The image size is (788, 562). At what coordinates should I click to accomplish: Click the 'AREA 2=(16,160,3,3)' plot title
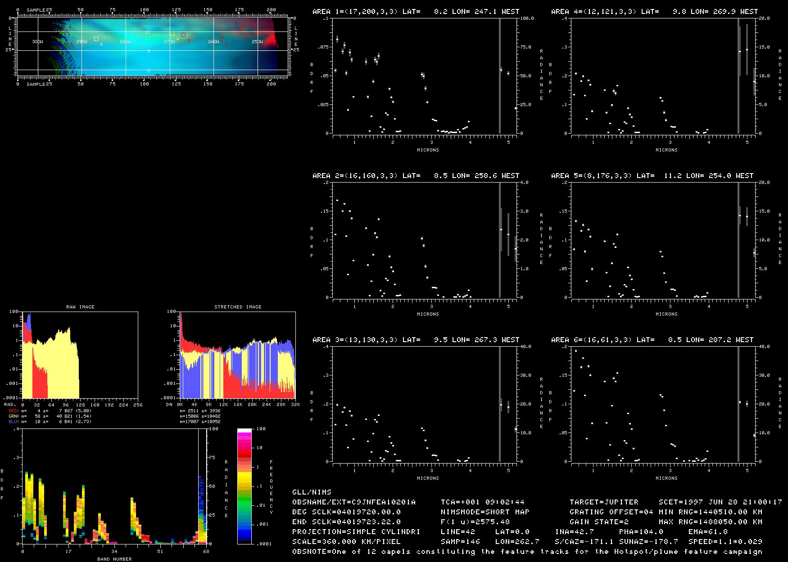click(416, 175)
